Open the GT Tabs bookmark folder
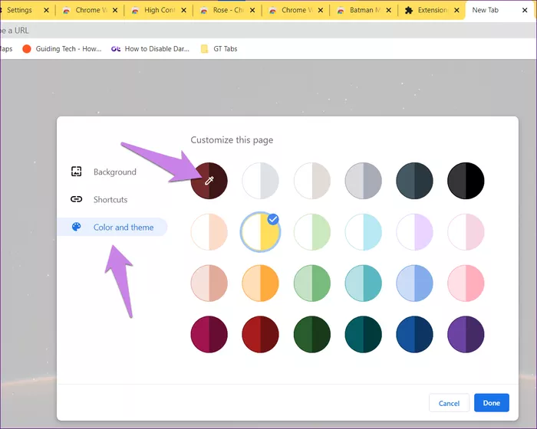 (x=219, y=49)
